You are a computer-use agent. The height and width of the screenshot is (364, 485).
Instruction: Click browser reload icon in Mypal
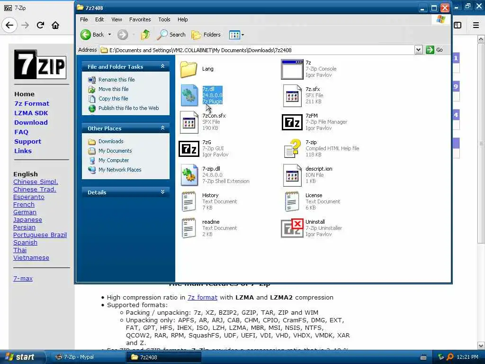tap(40, 25)
